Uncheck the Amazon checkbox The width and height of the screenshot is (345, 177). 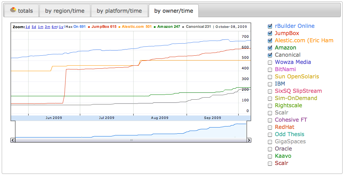[270, 48]
